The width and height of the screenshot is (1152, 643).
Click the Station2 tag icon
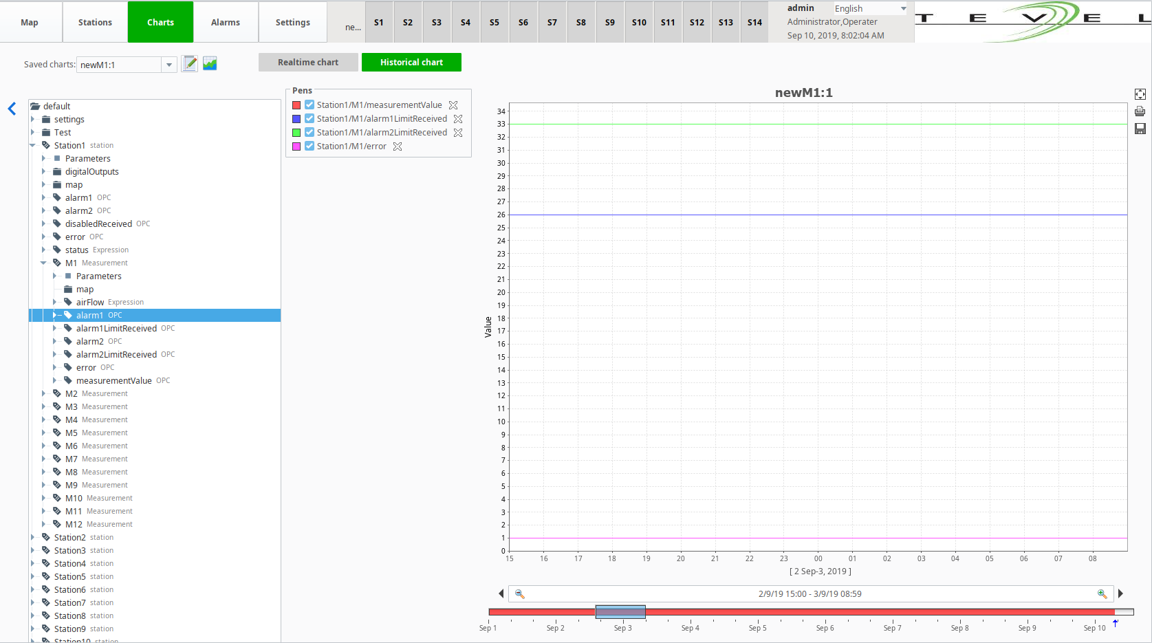(x=46, y=538)
